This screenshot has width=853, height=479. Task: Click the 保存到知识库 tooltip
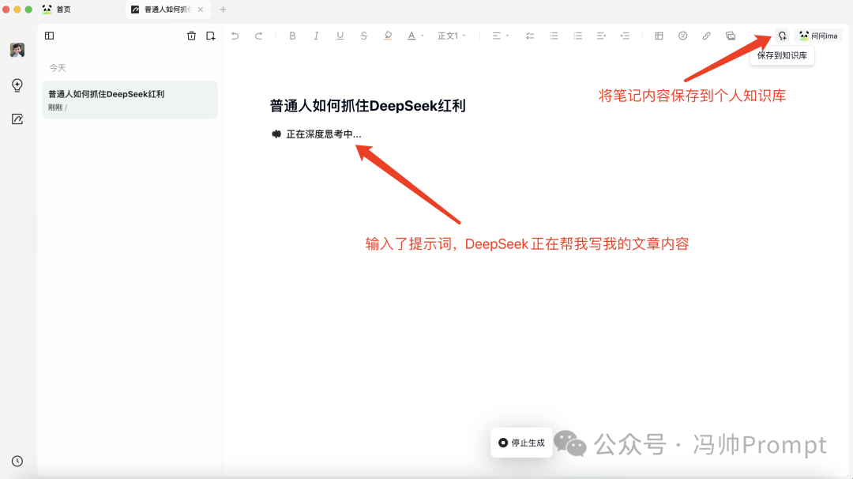click(x=782, y=55)
